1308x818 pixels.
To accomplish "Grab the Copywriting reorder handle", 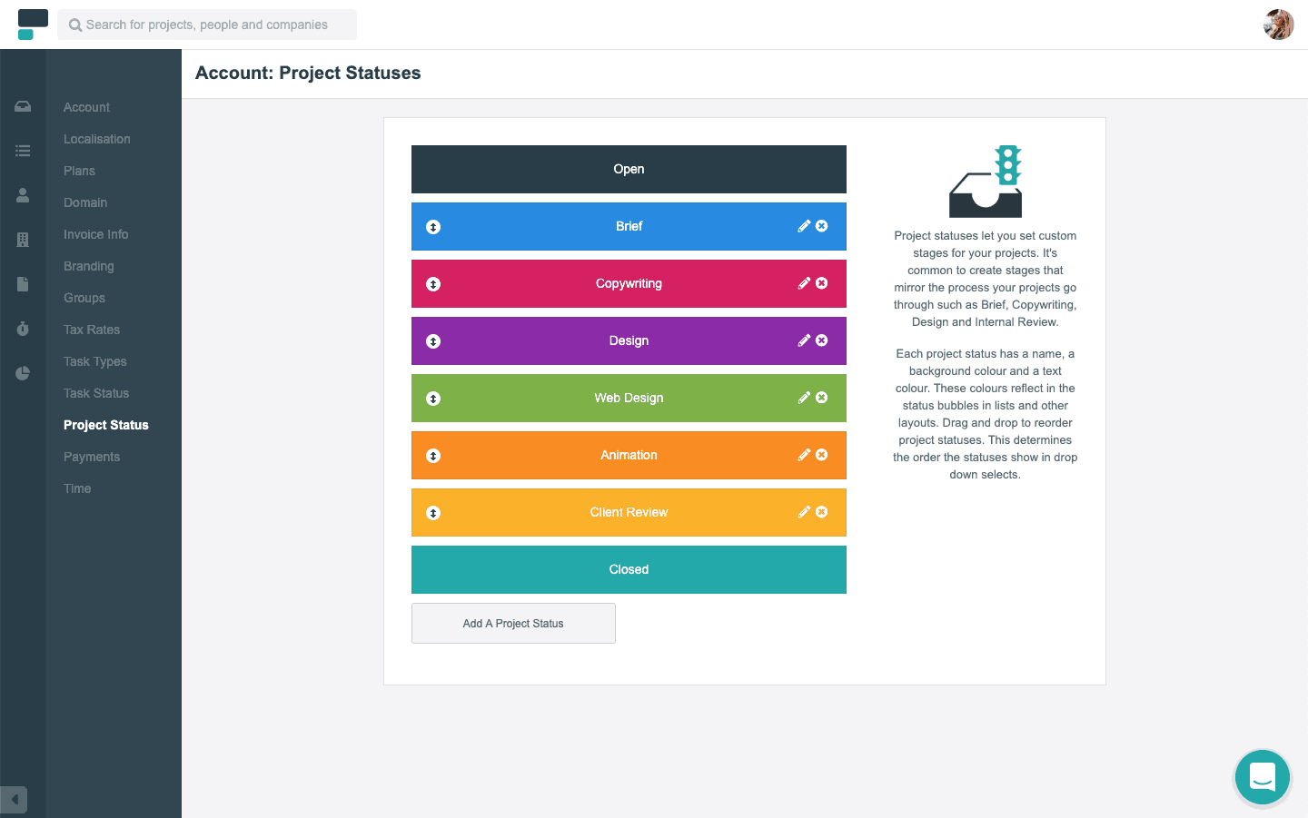I will [x=433, y=284].
